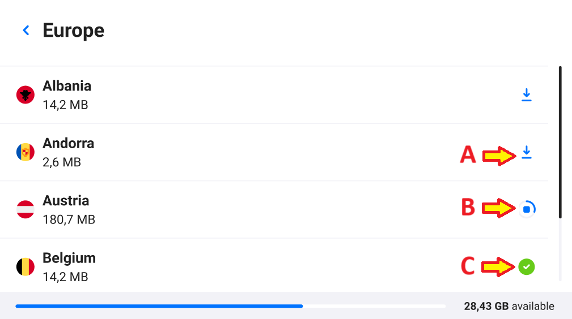
Task: Select the Albania country name
Action: point(67,86)
